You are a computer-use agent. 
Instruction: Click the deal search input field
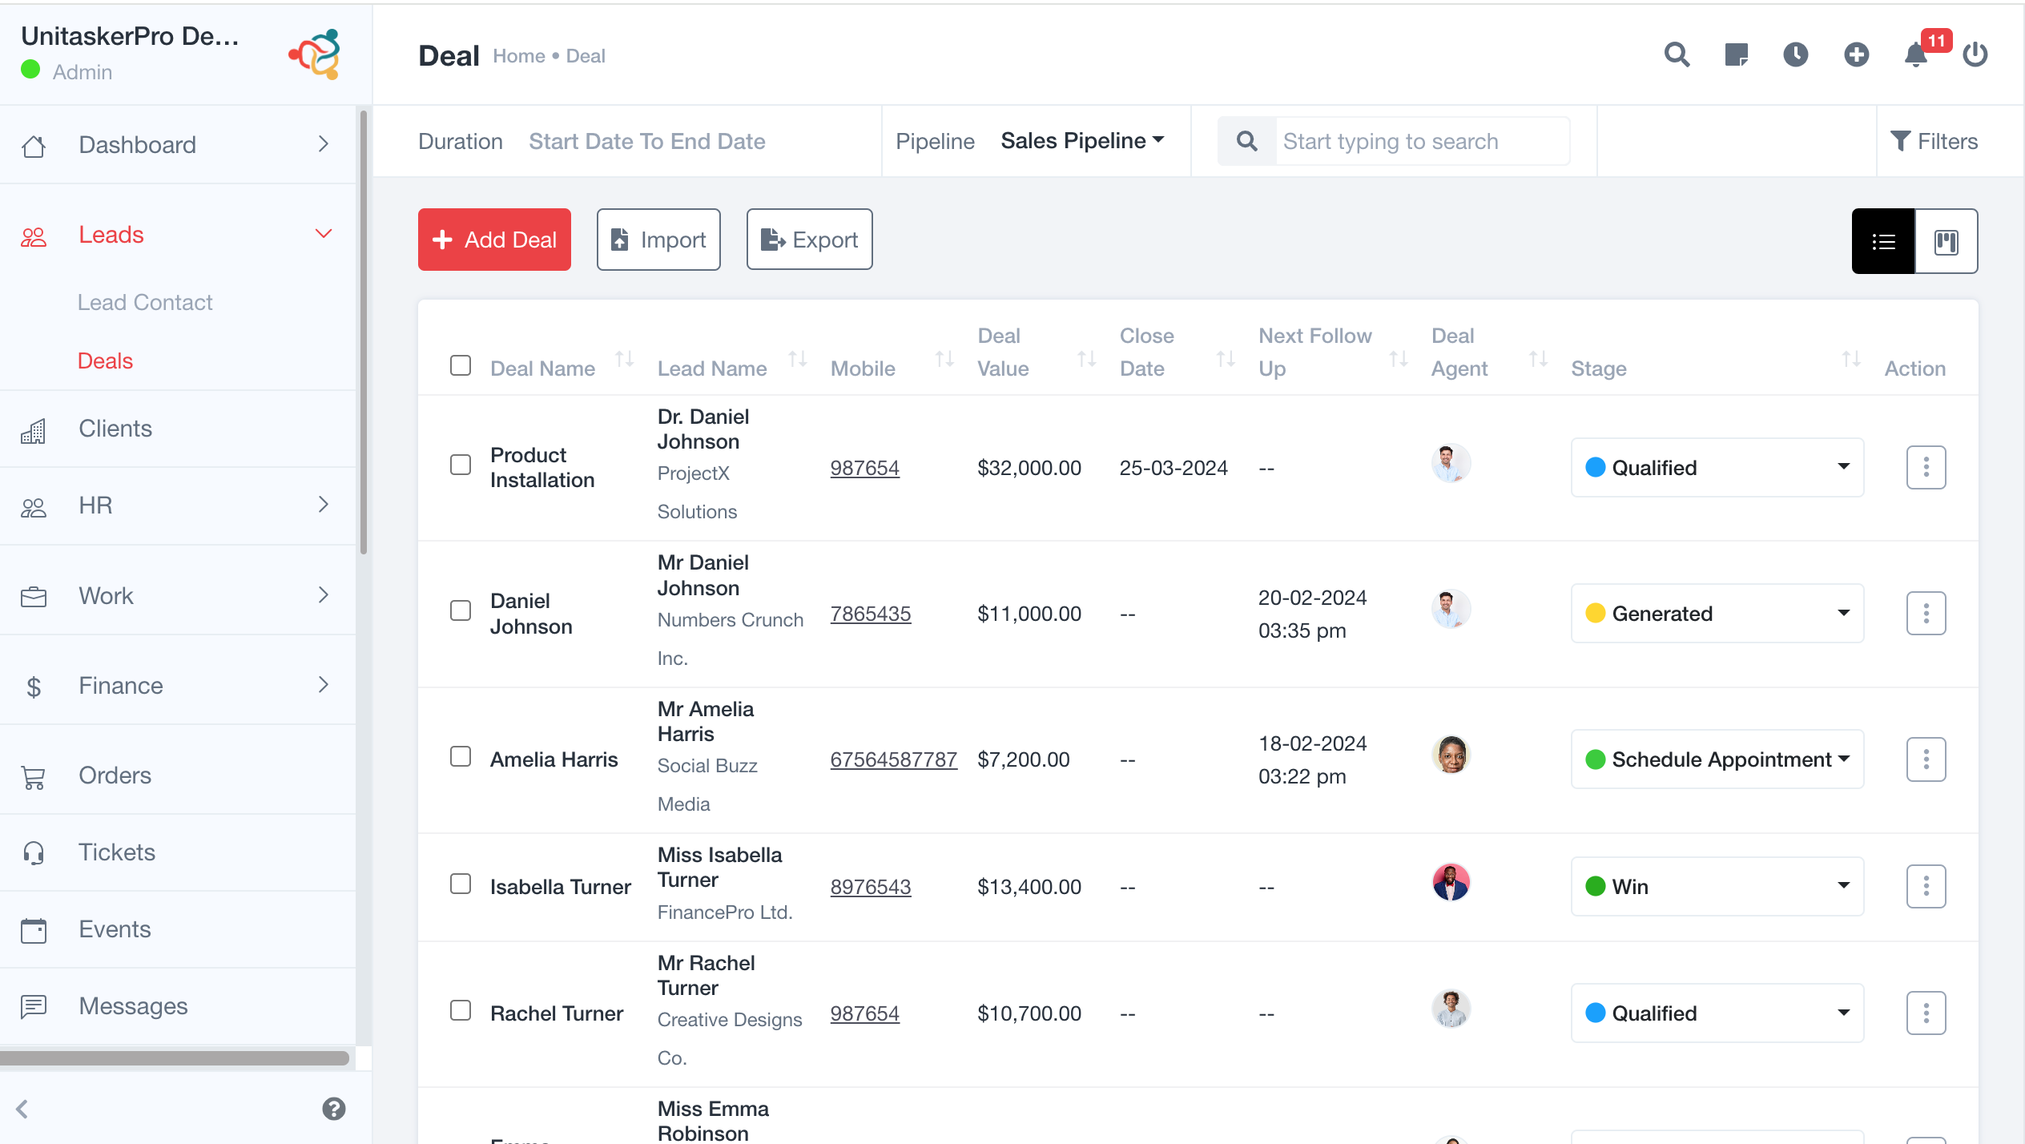[1422, 141]
